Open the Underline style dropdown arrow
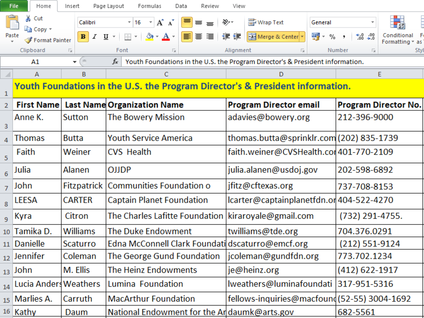Viewport: 424px width, 318px height. 114,36
